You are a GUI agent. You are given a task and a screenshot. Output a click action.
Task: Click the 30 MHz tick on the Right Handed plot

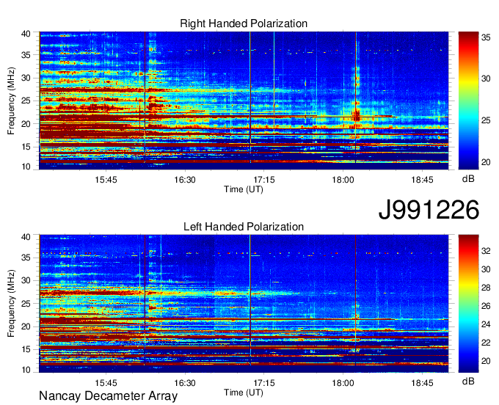pyautogui.click(x=26, y=78)
